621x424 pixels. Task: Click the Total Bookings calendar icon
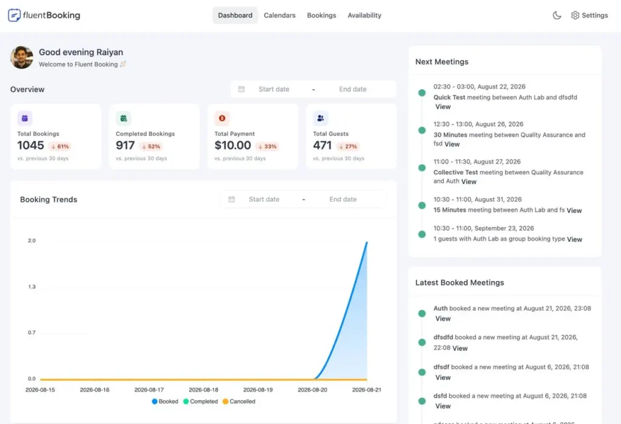[24, 118]
